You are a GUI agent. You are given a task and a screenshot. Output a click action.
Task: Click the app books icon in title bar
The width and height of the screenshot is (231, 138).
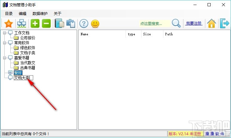[x=5, y=5]
